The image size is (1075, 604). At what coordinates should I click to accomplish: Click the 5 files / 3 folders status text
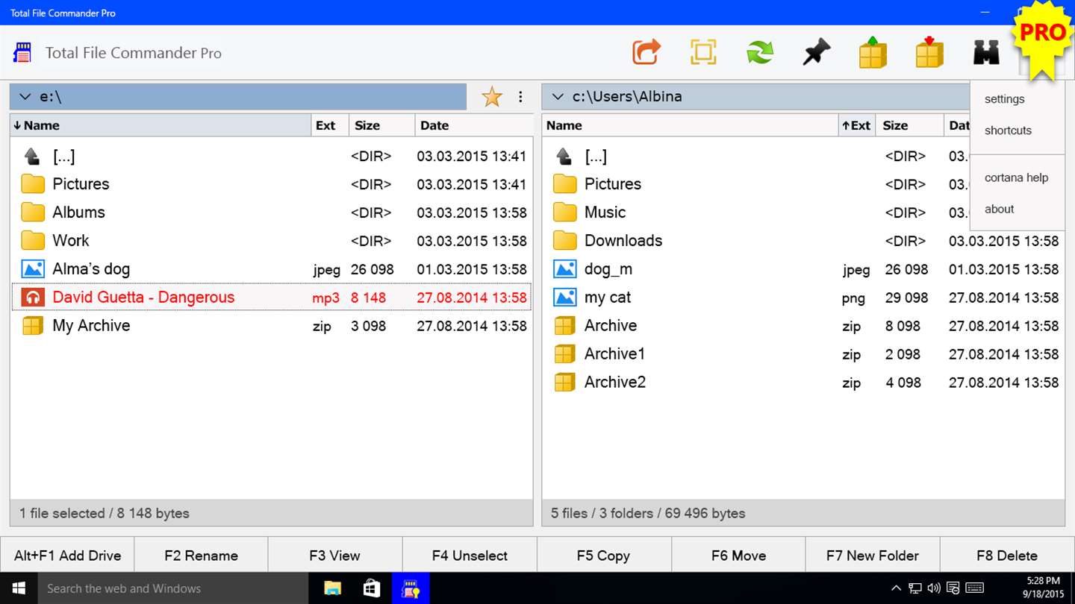(648, 513)
